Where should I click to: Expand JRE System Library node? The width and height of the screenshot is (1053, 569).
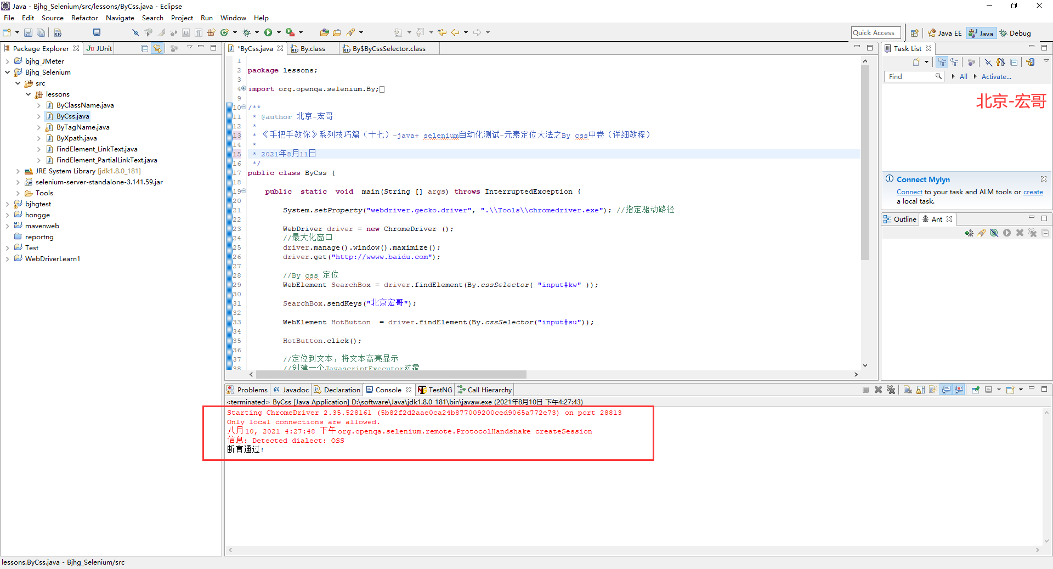18,171
